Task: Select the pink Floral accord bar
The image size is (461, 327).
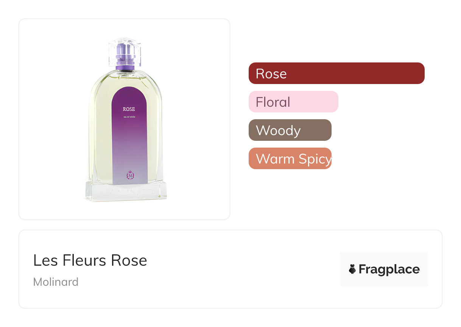Action: click(x=293, y=102)
